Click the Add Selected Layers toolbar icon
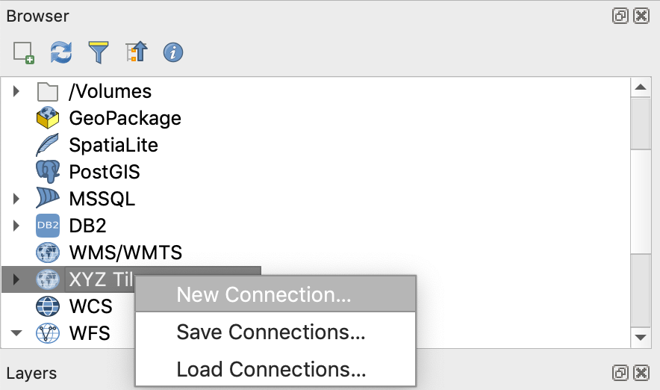 point(24,52)
